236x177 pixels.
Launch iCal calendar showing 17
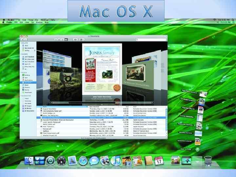[x=159, y=161]
